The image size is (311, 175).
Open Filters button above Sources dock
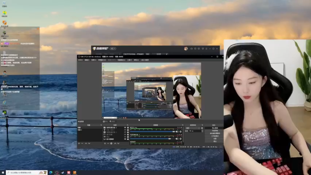coord(112,121)
